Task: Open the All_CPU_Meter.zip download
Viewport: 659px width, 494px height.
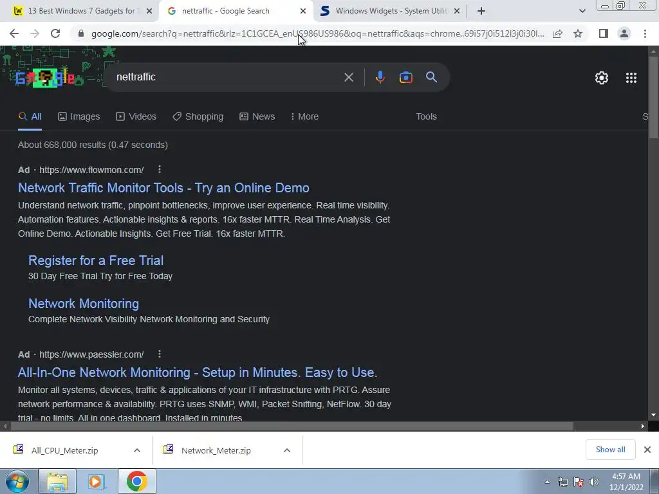Action: click(64, 450)
